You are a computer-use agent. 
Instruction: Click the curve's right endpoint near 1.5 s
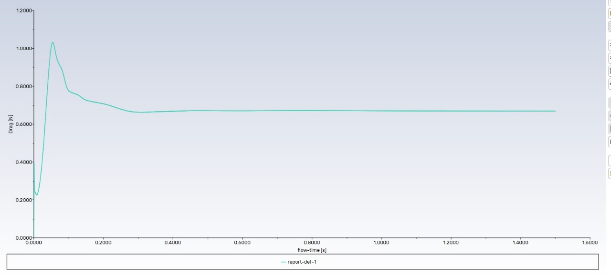(x=555, y=111)
